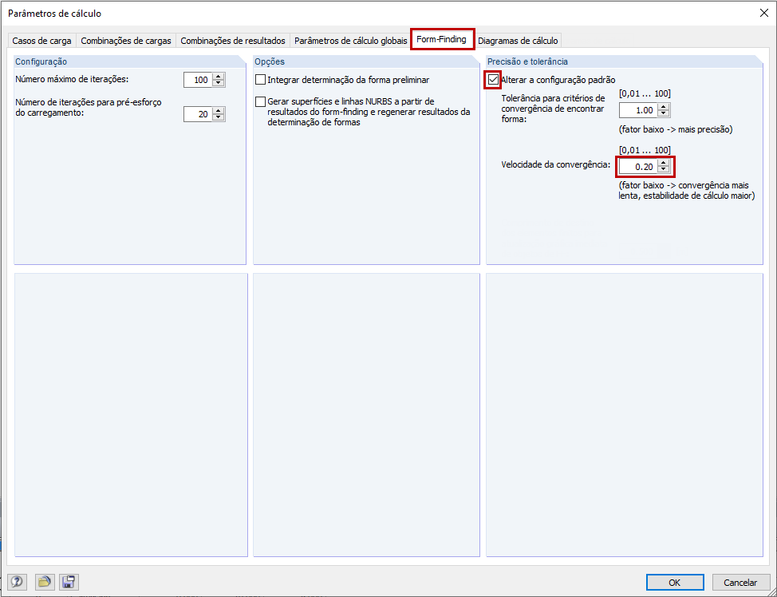This screenshot has width=777, height=597.
Task: Enable Integrar determinação da forma preliminar
Action: point(261,80)
